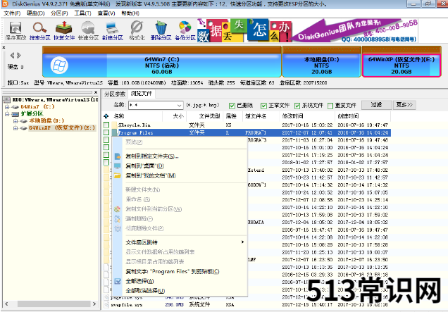Image resolution: width=448 pixels, height=312 pixels.
Task: Launch the 恢复文件 file recovery tool
Action: click(64, 31)
